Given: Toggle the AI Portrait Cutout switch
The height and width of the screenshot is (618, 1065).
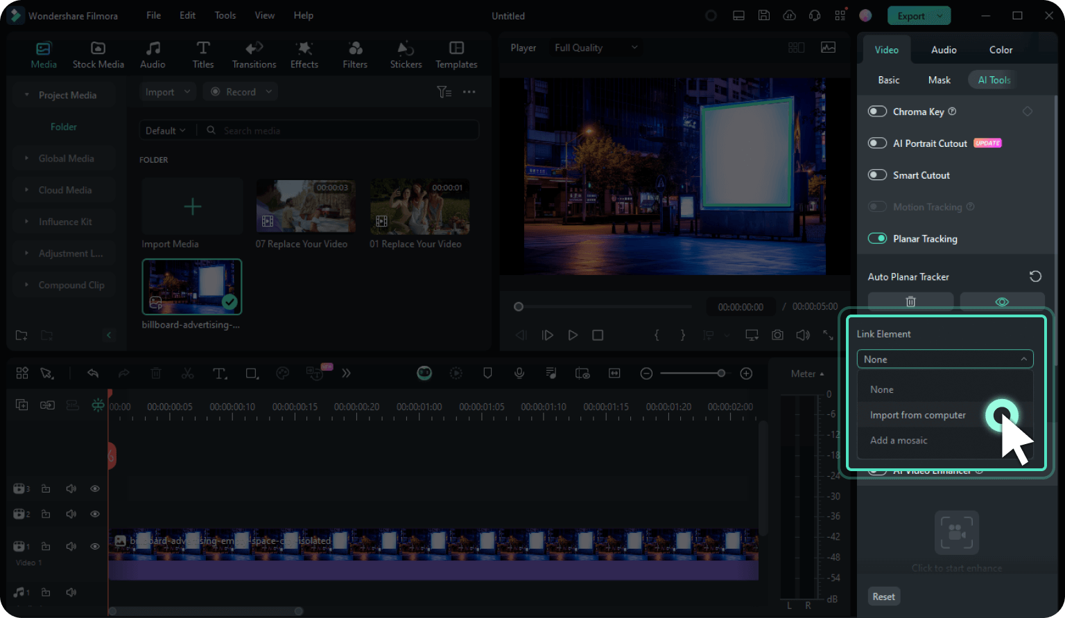Looking at the screenshot, I should (x=877, y=143).
